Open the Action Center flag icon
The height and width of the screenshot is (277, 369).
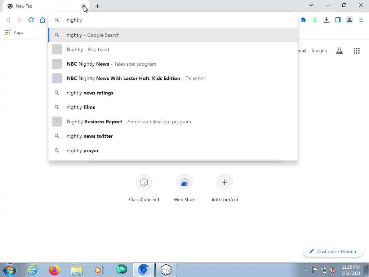point(315,270)
